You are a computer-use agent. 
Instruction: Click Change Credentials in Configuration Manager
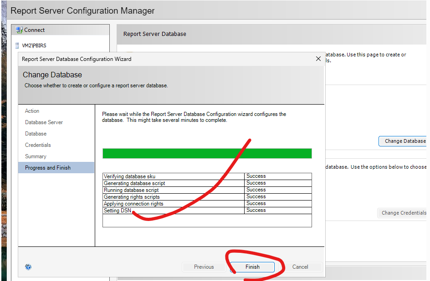(x=403, y=213)
